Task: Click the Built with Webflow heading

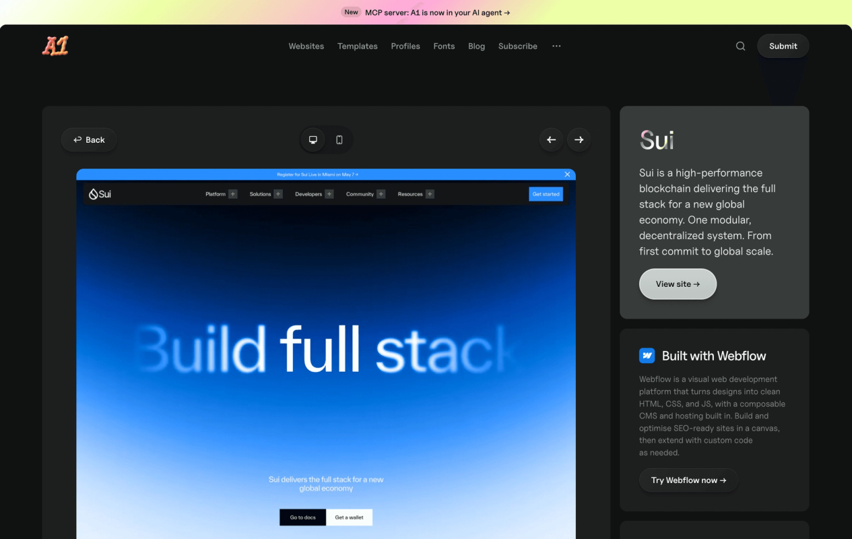Action: [714, 356]
